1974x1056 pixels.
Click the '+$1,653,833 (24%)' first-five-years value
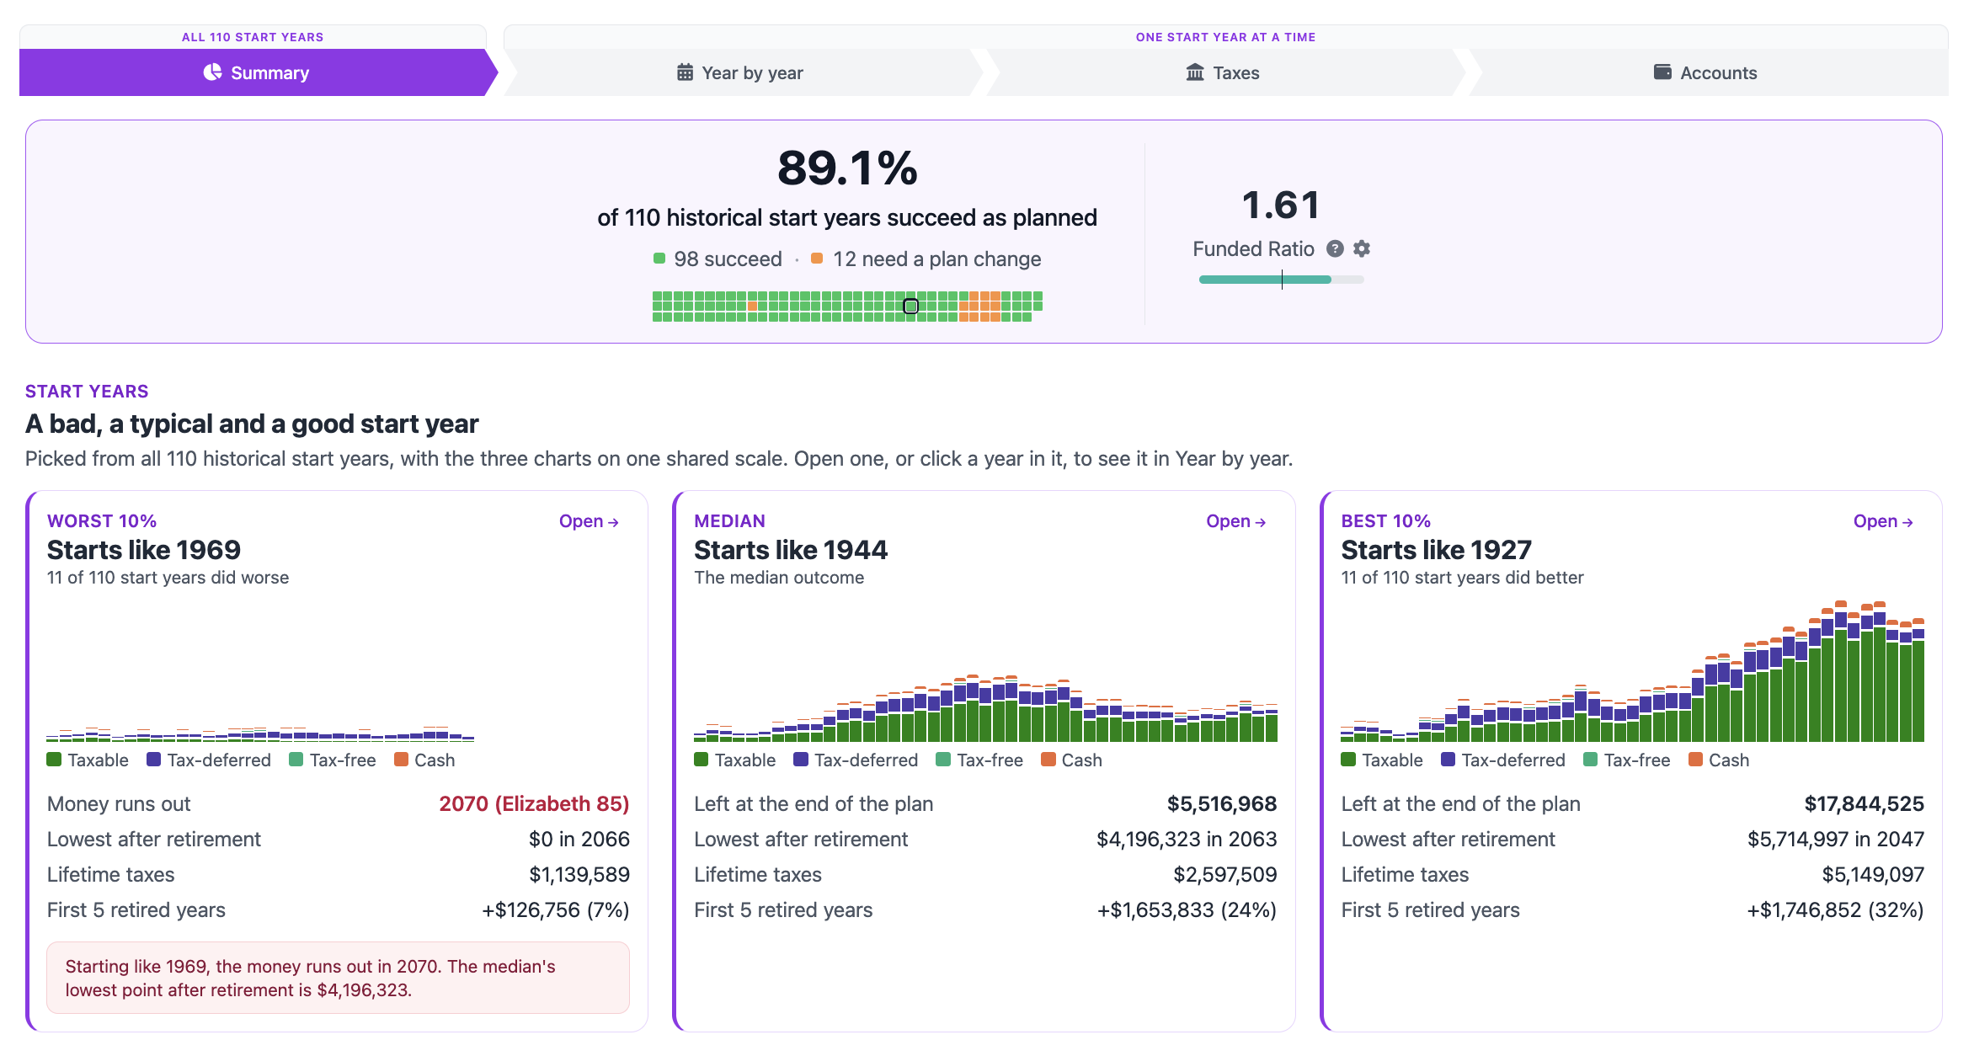click(1187, 909)
